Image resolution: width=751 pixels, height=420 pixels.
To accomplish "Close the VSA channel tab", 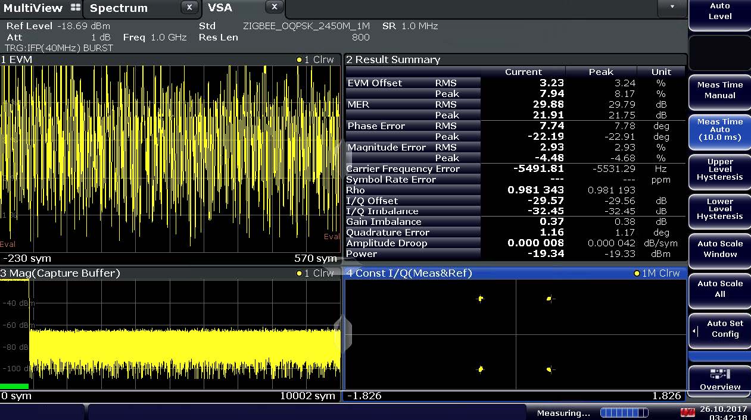I will pyautogui.click(x=274, y=7).
